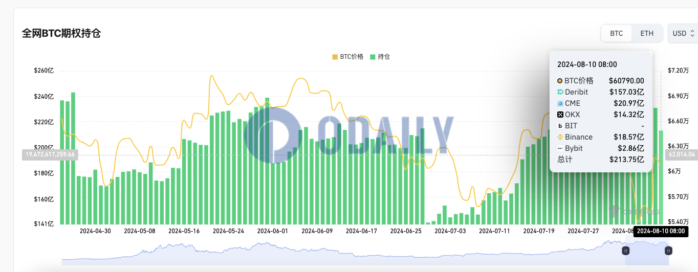This screenshot has height=272, width=698.
Task: Click the $220亿 y-axis label
Action: pyautogui.click(x=44, y=122)
